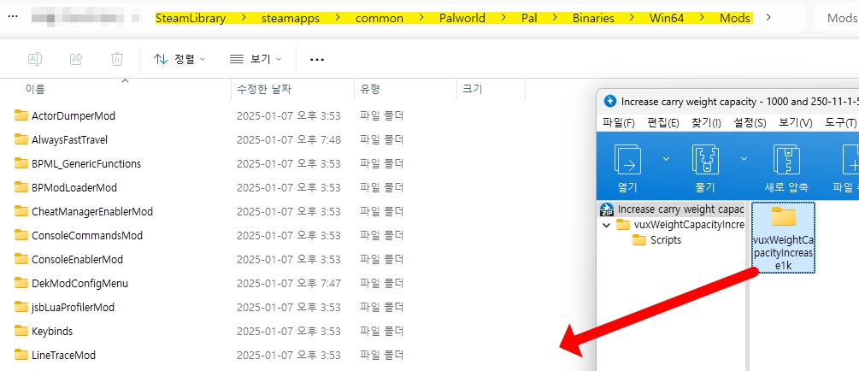Click the 풀기 (Extract) icon in Bandizip

[x=707, y=160]
